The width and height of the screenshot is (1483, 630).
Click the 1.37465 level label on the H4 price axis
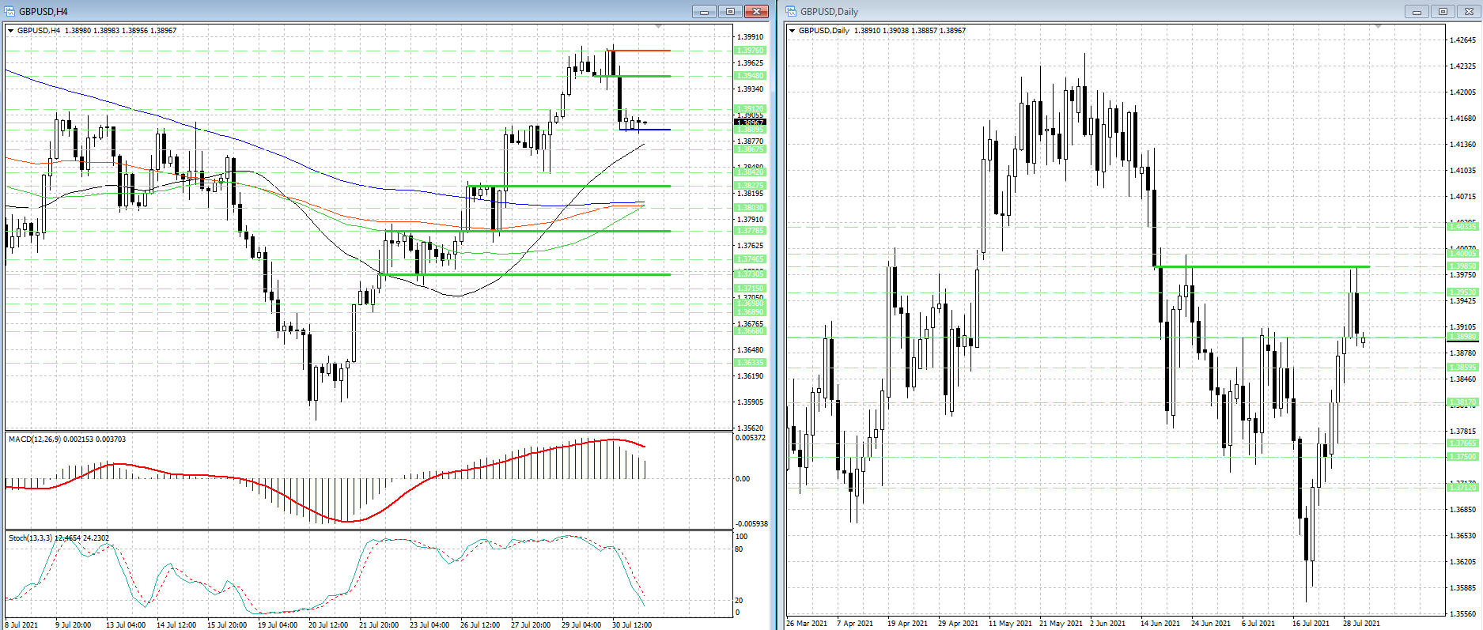point(751,259)
